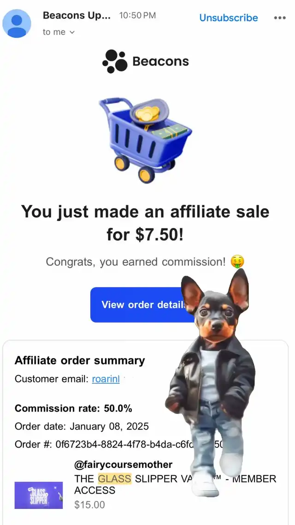Open the Glass Slipper product thumbnail
295x525 pixels.
(38, 495)
